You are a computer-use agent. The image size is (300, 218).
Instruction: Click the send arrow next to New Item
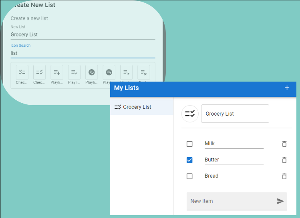click(x=280, y=201)
